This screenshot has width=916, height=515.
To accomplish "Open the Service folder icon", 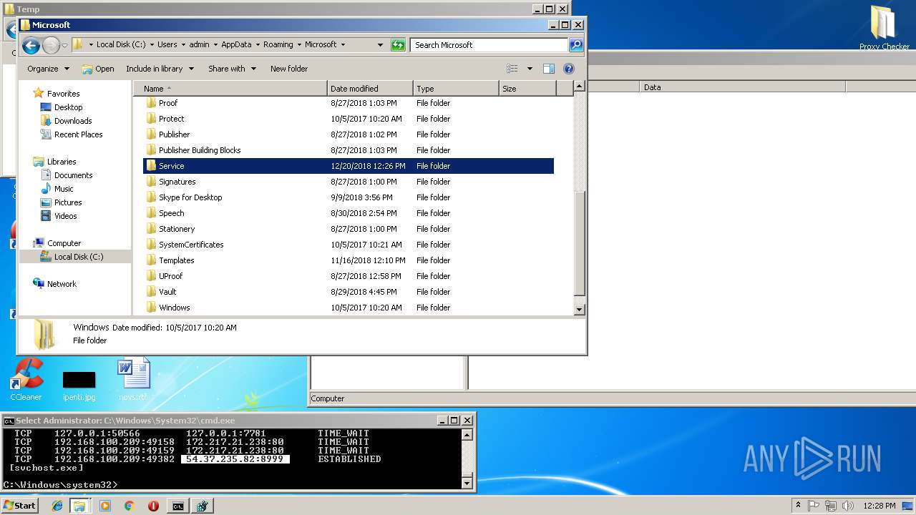I will coord(151,165).
